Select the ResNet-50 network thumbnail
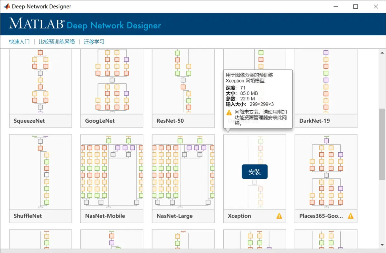Image resolution: width=386 pixels, height=253 pixels. click(x=183, y=81)
